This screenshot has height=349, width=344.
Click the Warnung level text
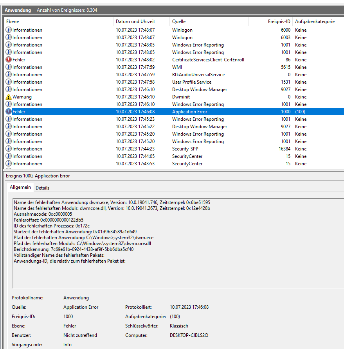click(x=22, y=97)
